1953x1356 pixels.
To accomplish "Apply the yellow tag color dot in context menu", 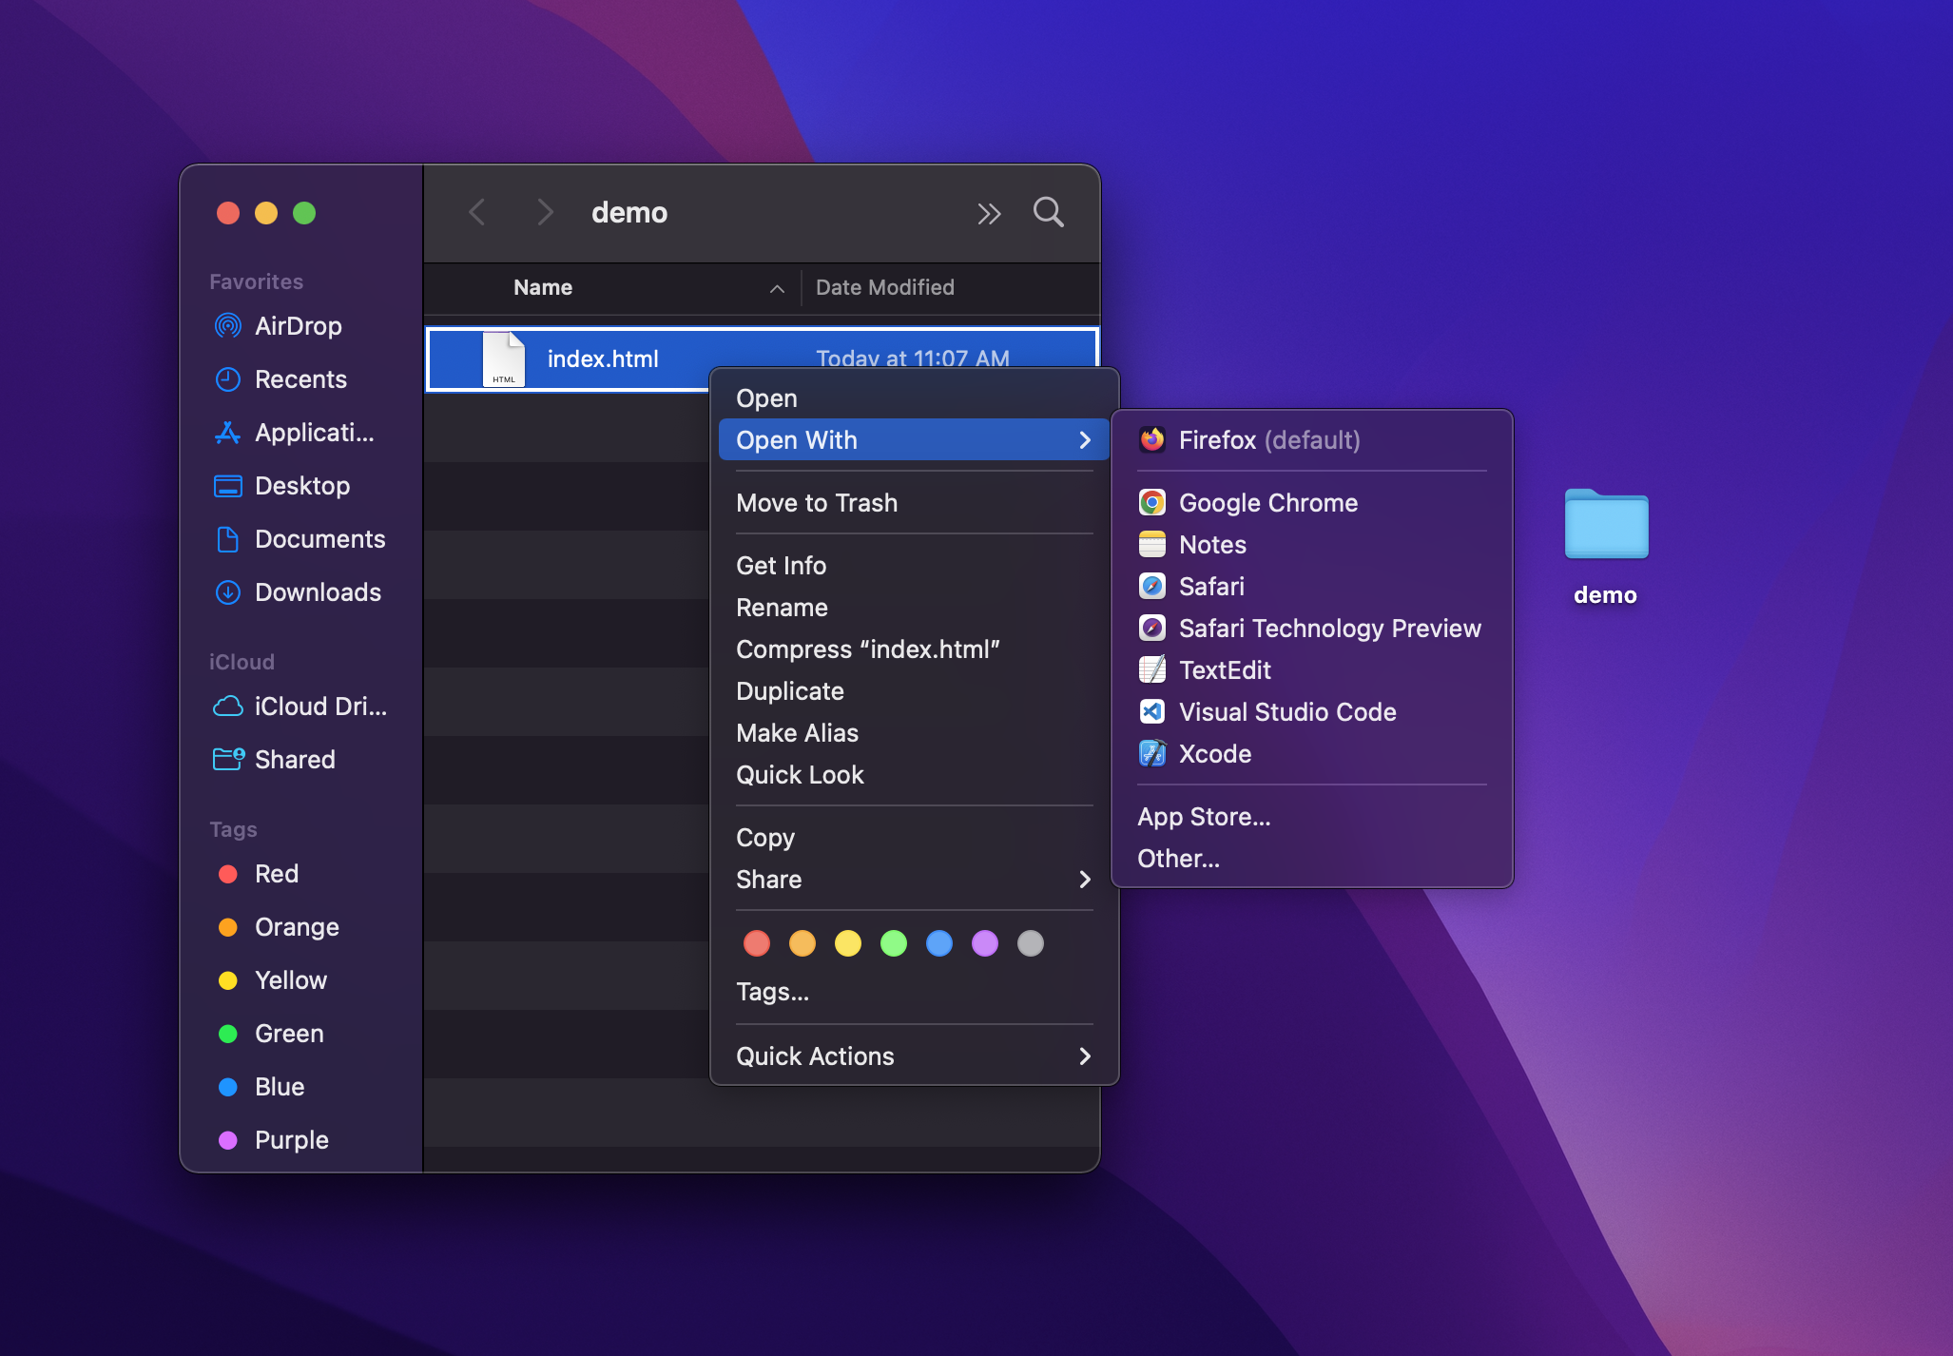I will coord(848,943).
